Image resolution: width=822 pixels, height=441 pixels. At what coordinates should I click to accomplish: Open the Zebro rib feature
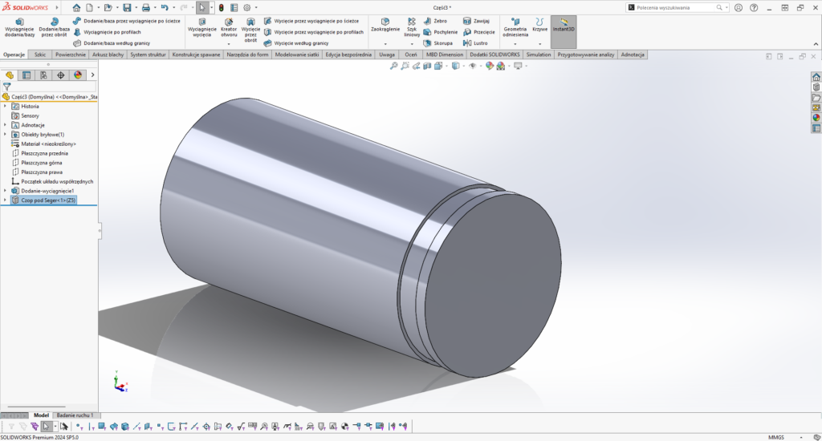434,21
